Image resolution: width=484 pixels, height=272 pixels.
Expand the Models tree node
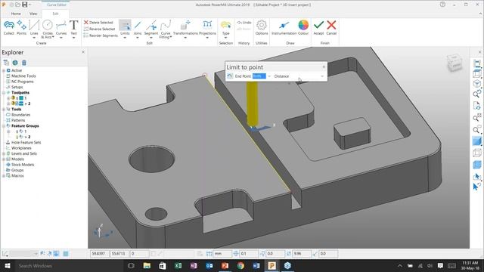[4, 159]
